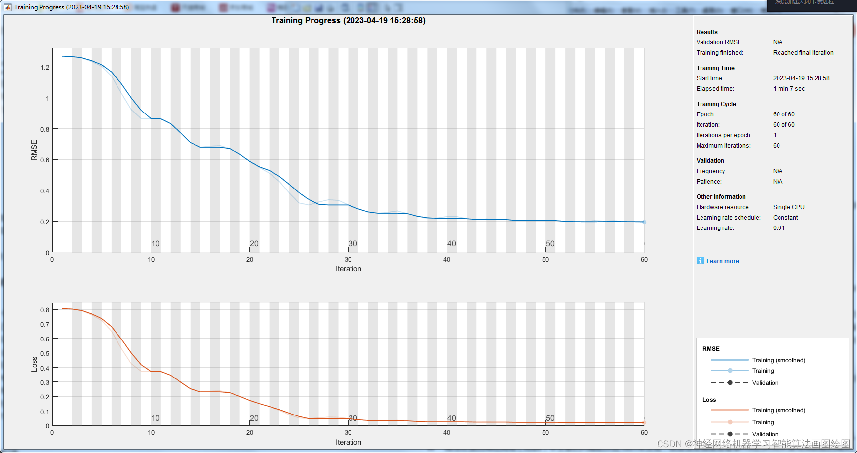
Task: Click the RMSE legend heading
Action: [711, 349]
